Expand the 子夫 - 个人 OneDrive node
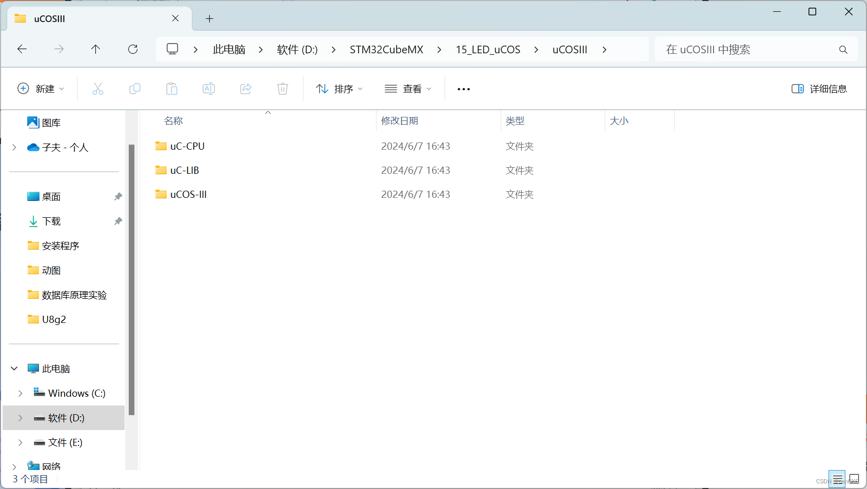Viewport: 867px width, 489px height. 14,147
